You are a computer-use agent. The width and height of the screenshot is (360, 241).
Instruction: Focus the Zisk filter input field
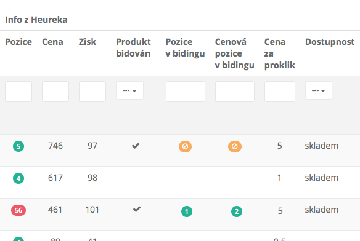(92, 92)
